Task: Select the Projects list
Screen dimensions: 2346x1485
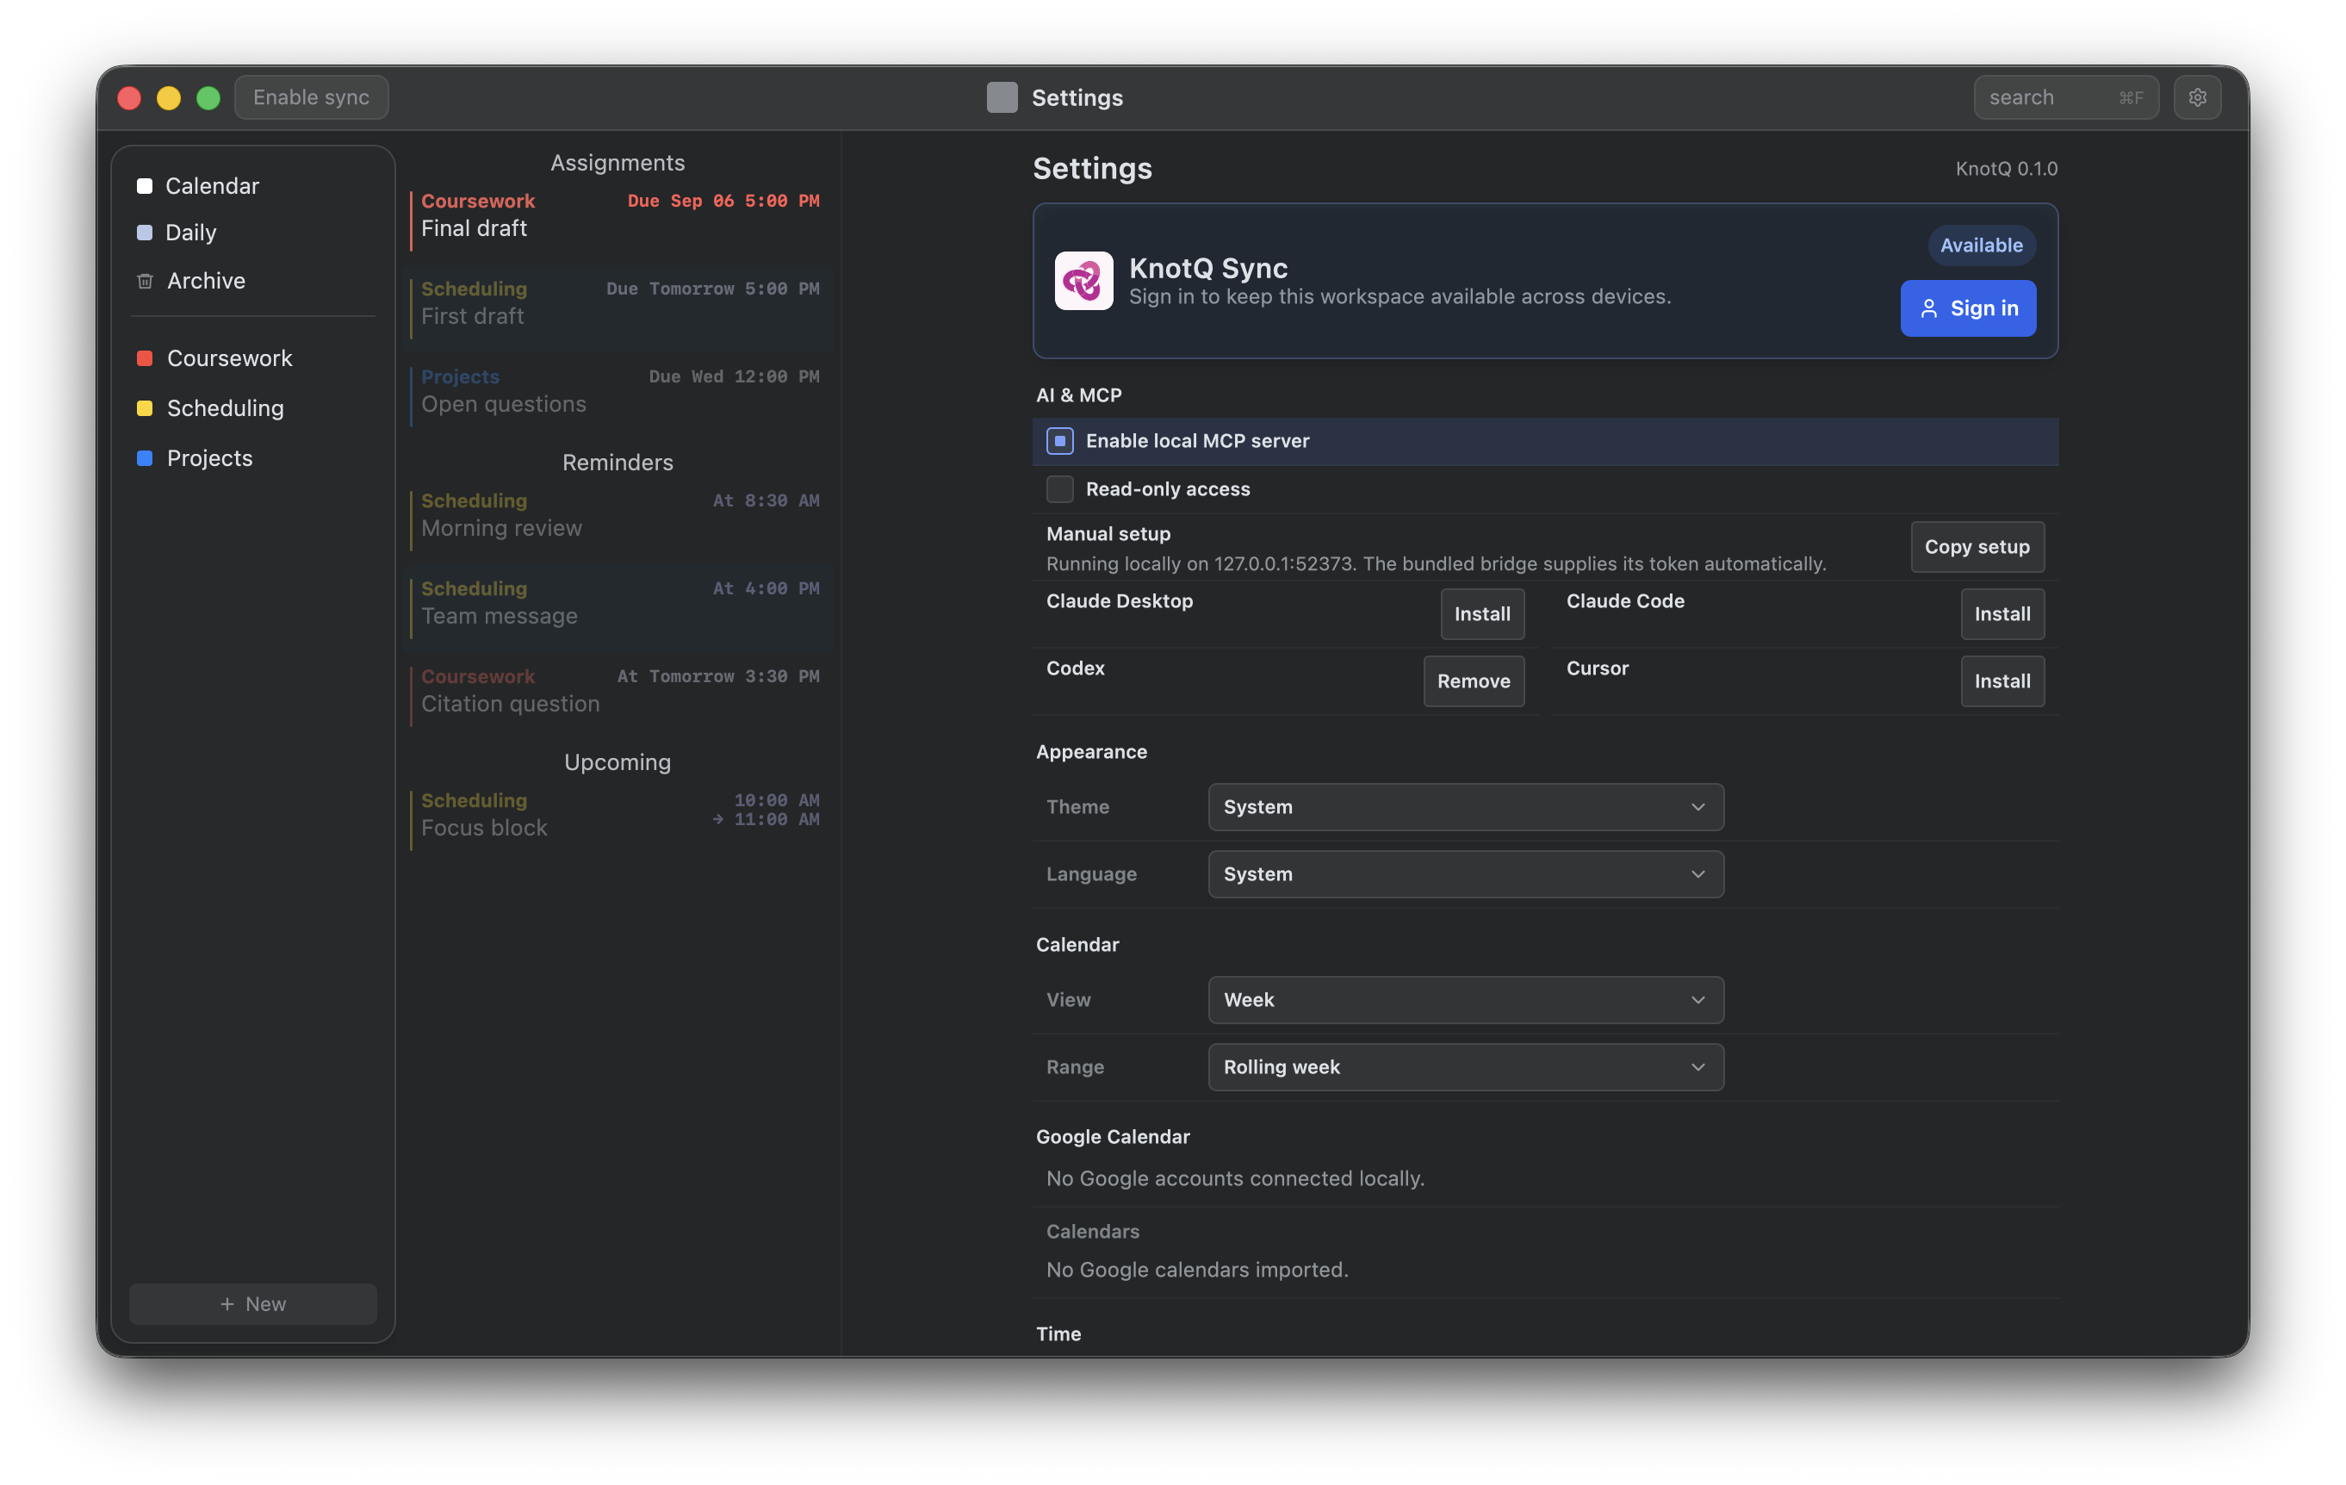Action: (252, 458)
